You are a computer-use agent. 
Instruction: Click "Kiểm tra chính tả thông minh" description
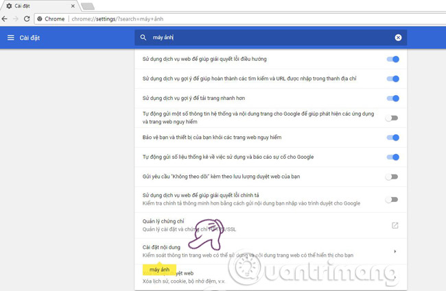point(251,203)
